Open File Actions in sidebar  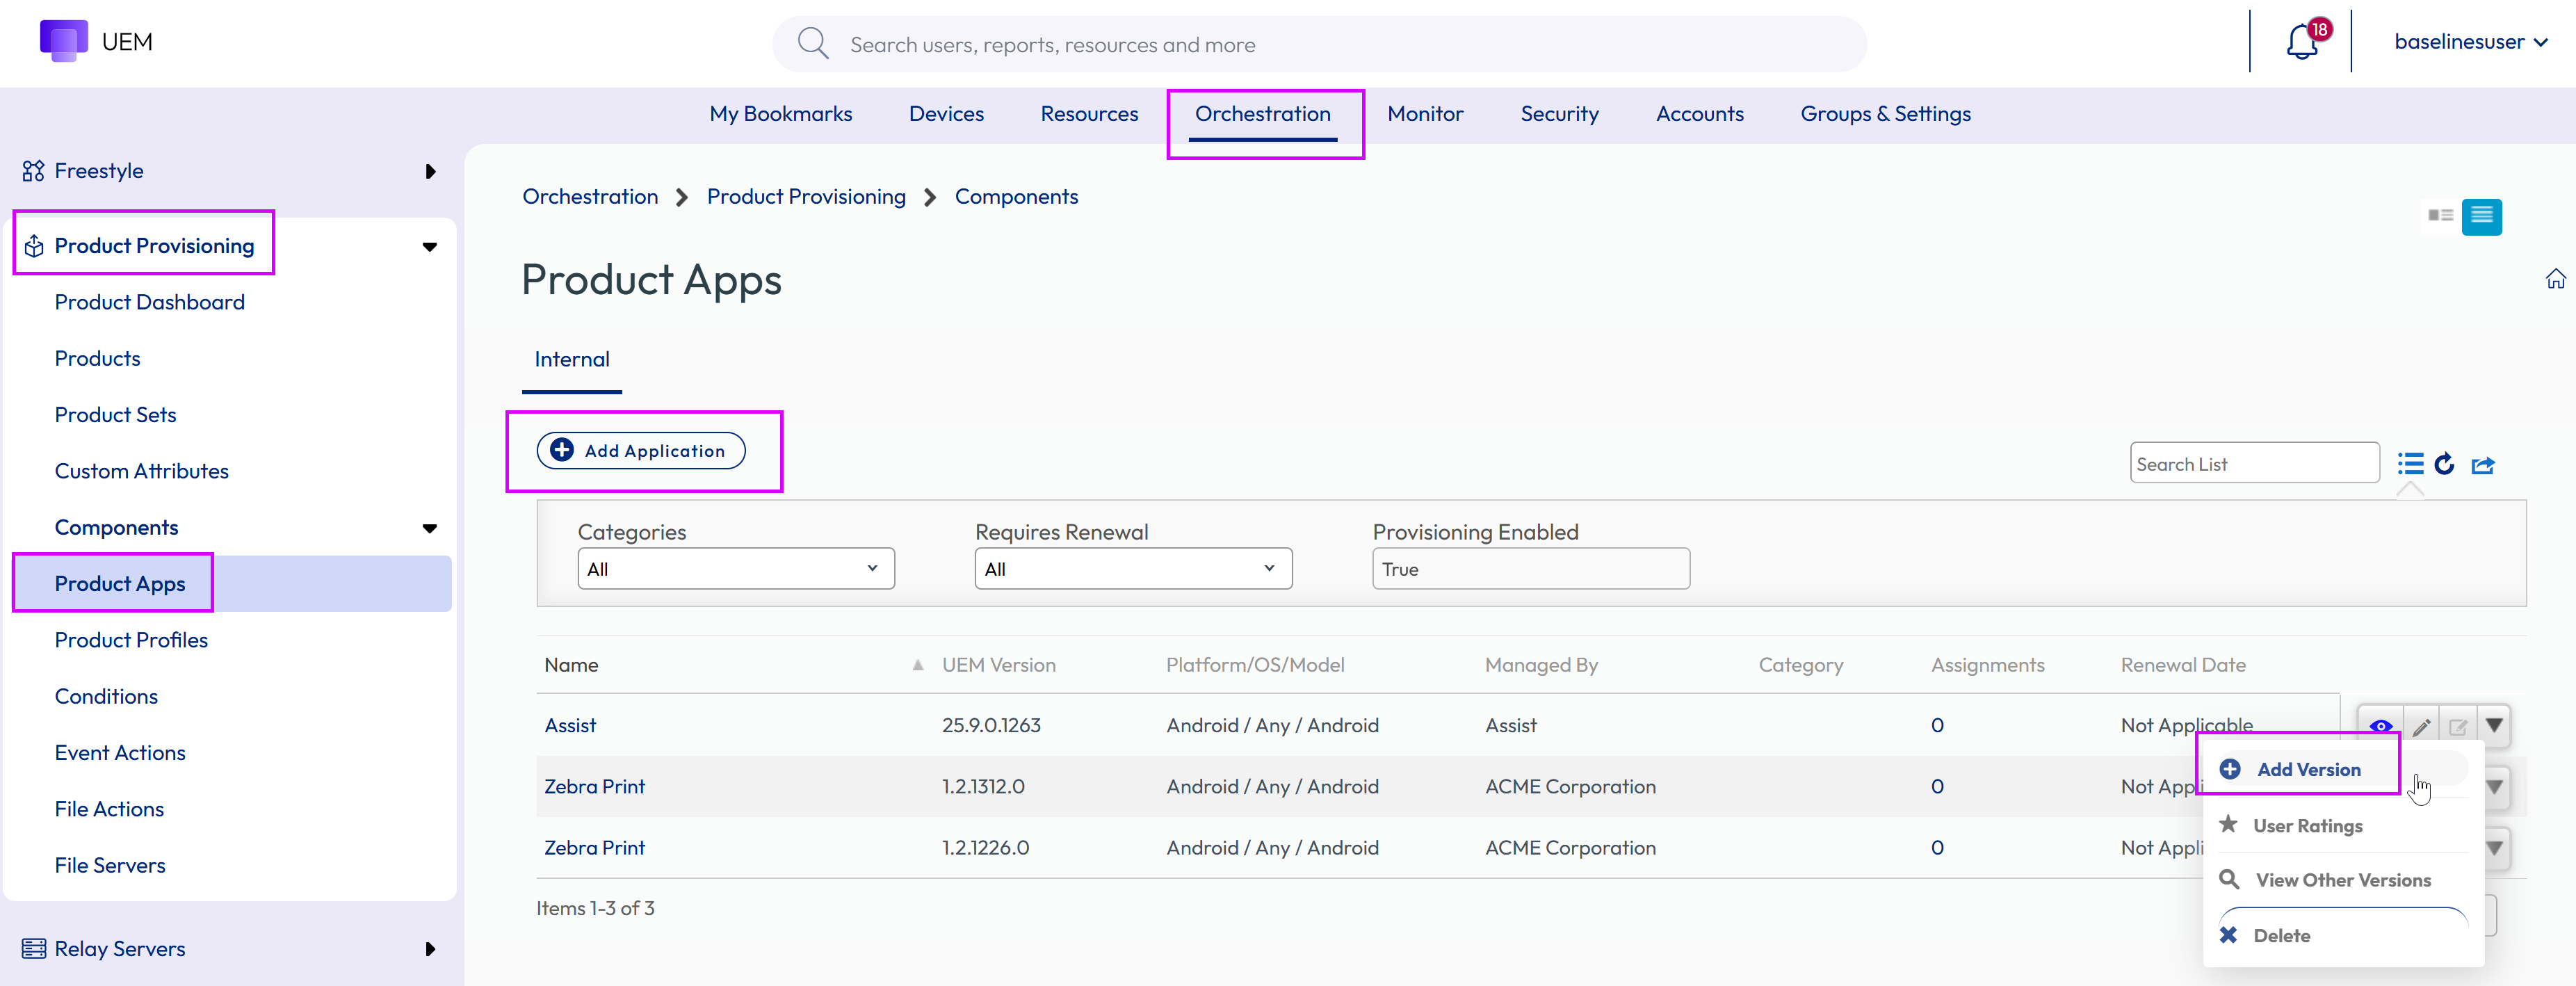109,809
